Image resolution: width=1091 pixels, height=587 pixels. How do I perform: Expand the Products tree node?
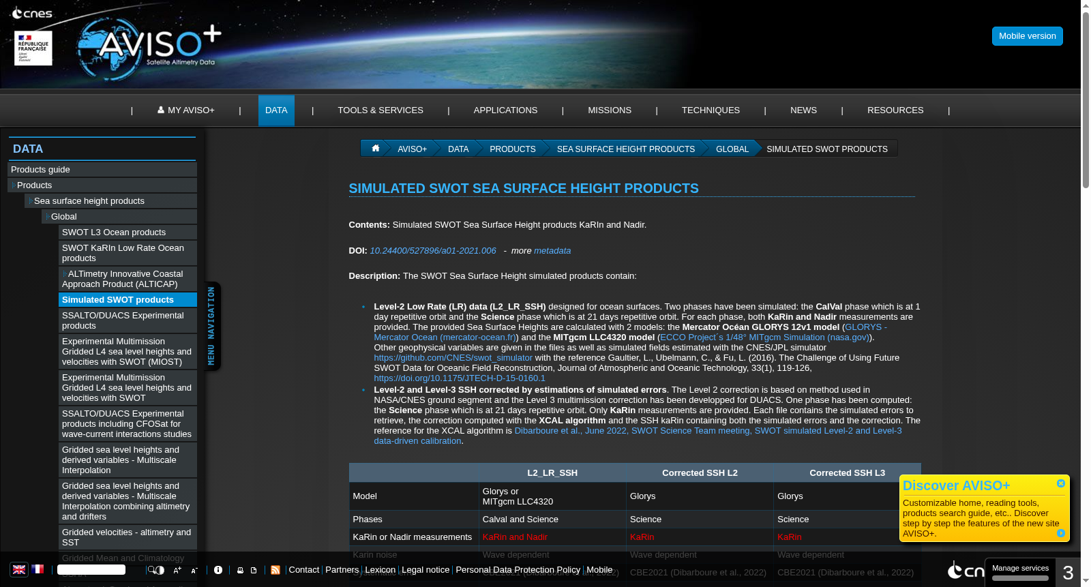click(x=13, y=185)
